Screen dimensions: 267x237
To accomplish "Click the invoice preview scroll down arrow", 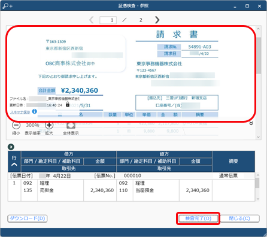I will point(258,137).
